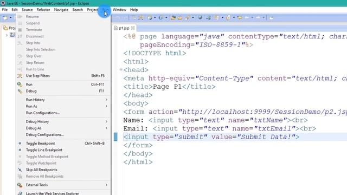
Task: Select the project icon in Project Explorer
Action: (12, 35)
